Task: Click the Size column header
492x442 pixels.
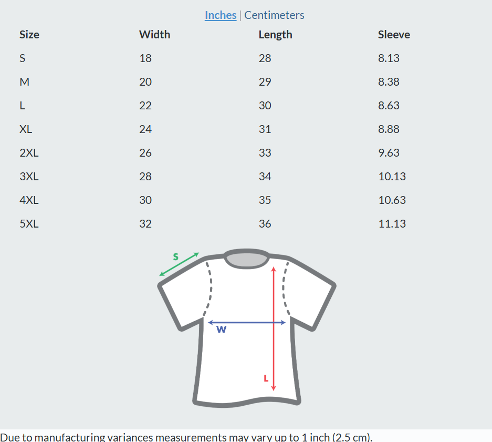Action: pos(29,35)
